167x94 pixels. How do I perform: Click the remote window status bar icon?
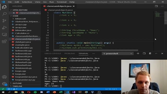pyautogui.click(x=3, y=89)
